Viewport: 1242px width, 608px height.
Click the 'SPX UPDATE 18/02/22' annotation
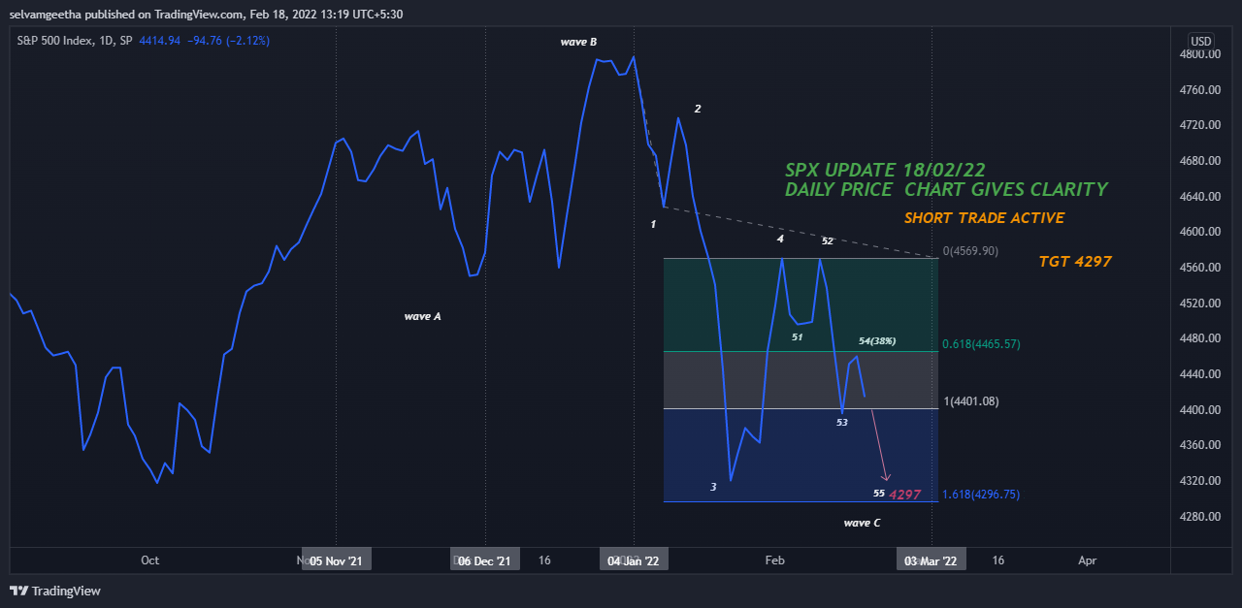coord(886,170)
